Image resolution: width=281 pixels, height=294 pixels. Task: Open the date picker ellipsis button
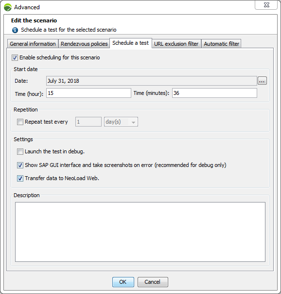pos(262,81)
